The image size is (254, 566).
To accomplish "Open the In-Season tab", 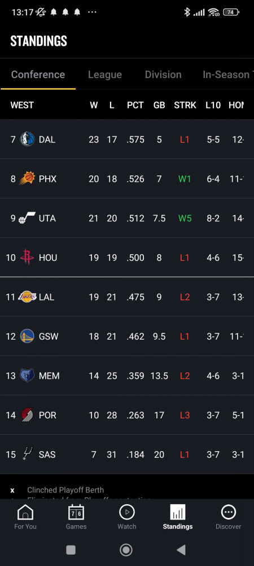I will [227, 75].
